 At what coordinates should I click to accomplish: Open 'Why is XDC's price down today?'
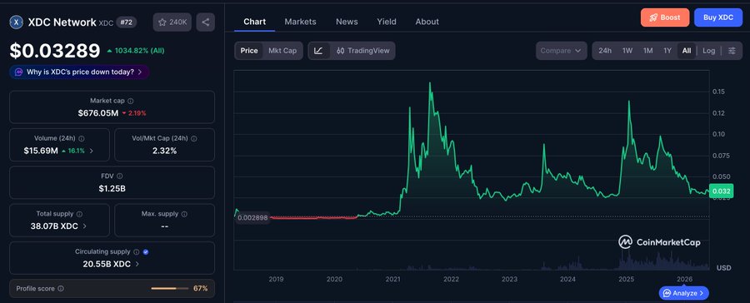(x=79, y=72)
